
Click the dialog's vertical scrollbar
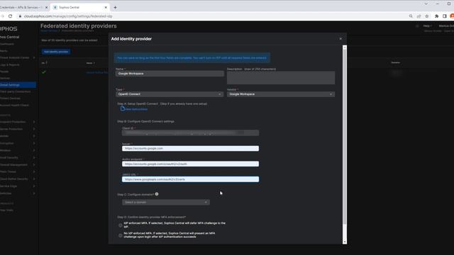click(345, 136)
